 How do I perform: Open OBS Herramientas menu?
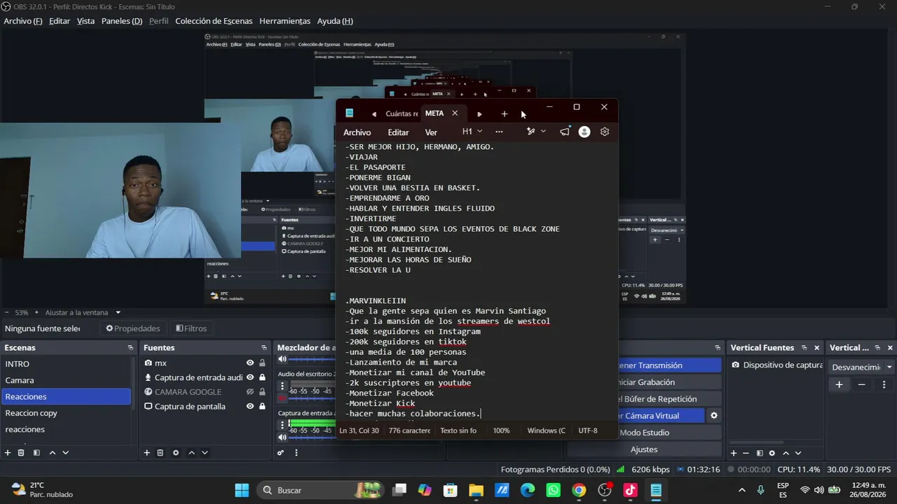[285, 21]
